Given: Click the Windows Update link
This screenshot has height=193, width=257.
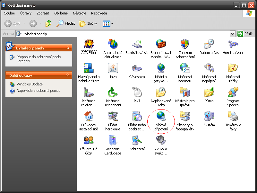Looking at the screenshot, I should click(x=30, y=84).
